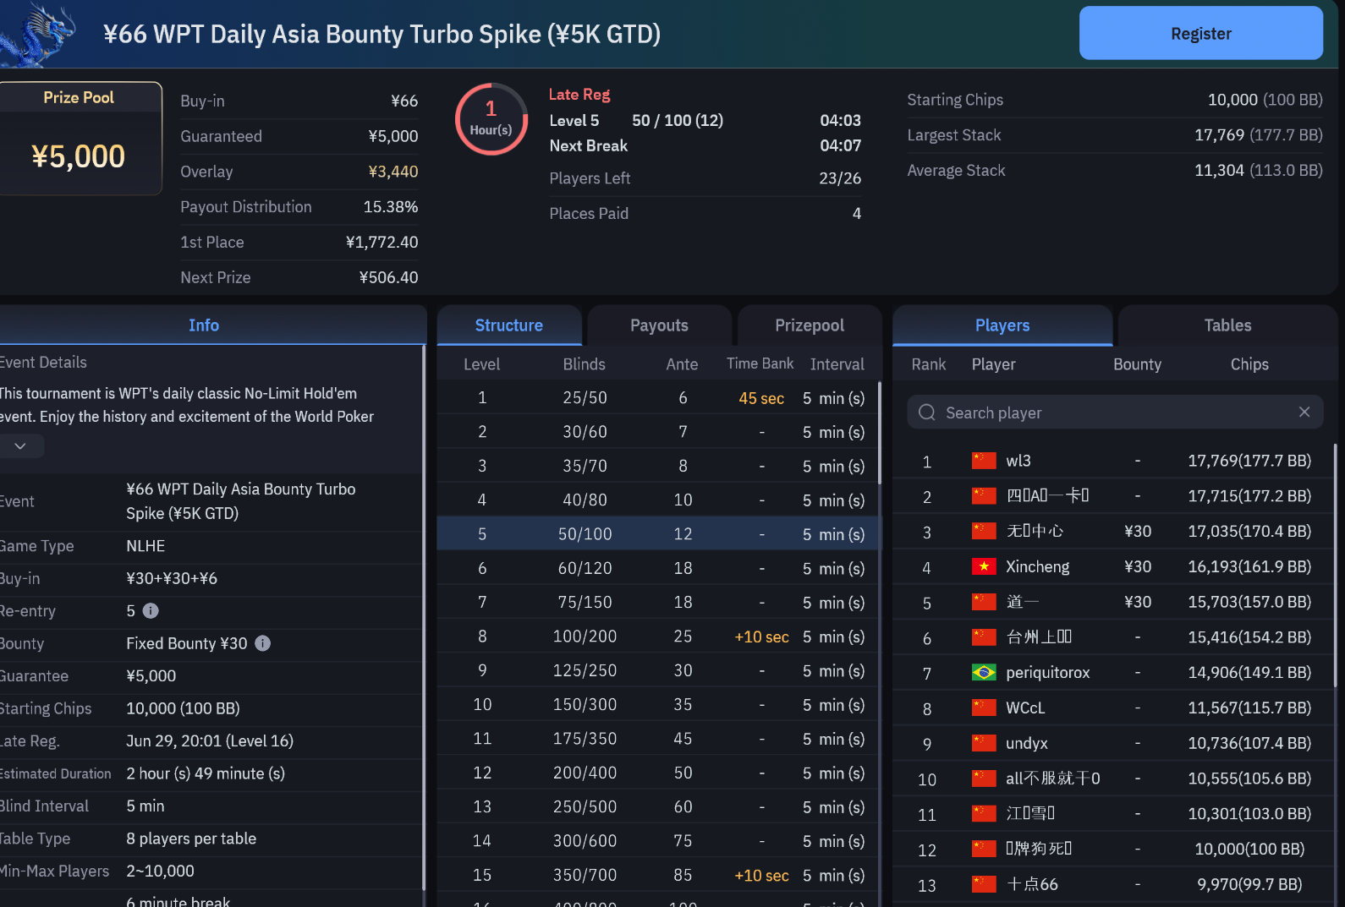This screenshot has height=907, width=1345.
Task: Click the Re-entry info icon
Action: coord(151,610)
